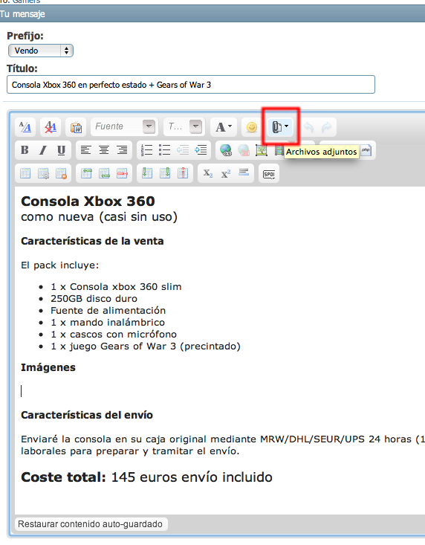The width and height of the screenshot is (425, 545).
Task: Expand the Fuente font dropdown
Action: [x=124, y=127]
